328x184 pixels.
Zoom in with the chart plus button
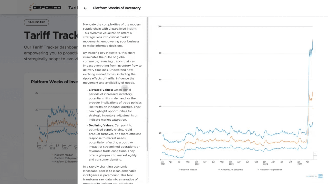click(315, 154)
